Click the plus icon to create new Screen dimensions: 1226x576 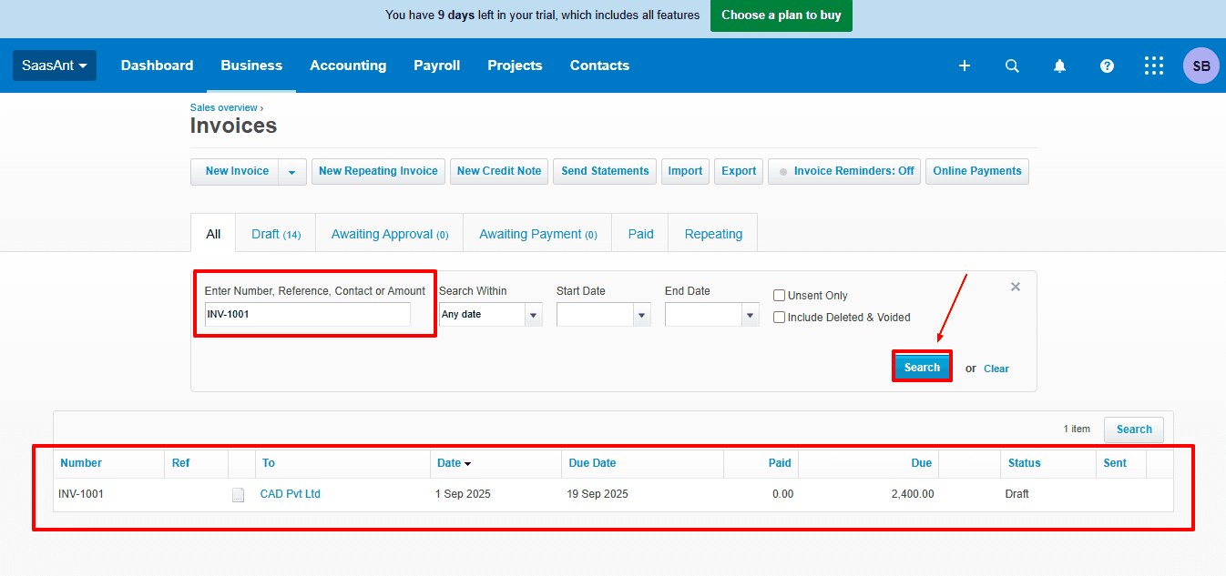pos(965,66)
